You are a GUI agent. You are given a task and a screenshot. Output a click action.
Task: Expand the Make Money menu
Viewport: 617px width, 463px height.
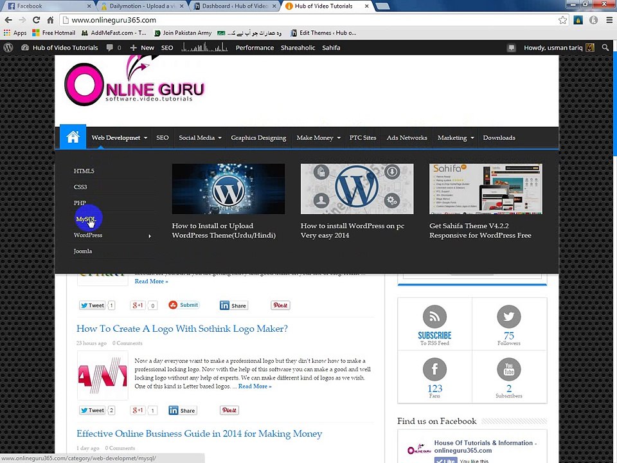(318, 138)
